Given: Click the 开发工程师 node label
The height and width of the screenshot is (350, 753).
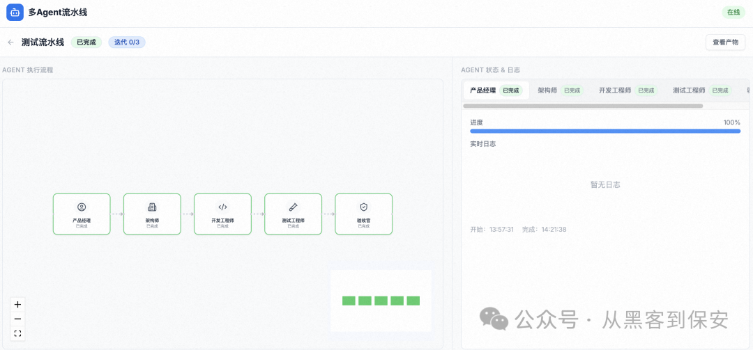Looking at the screenshot, I should (223, 221).
